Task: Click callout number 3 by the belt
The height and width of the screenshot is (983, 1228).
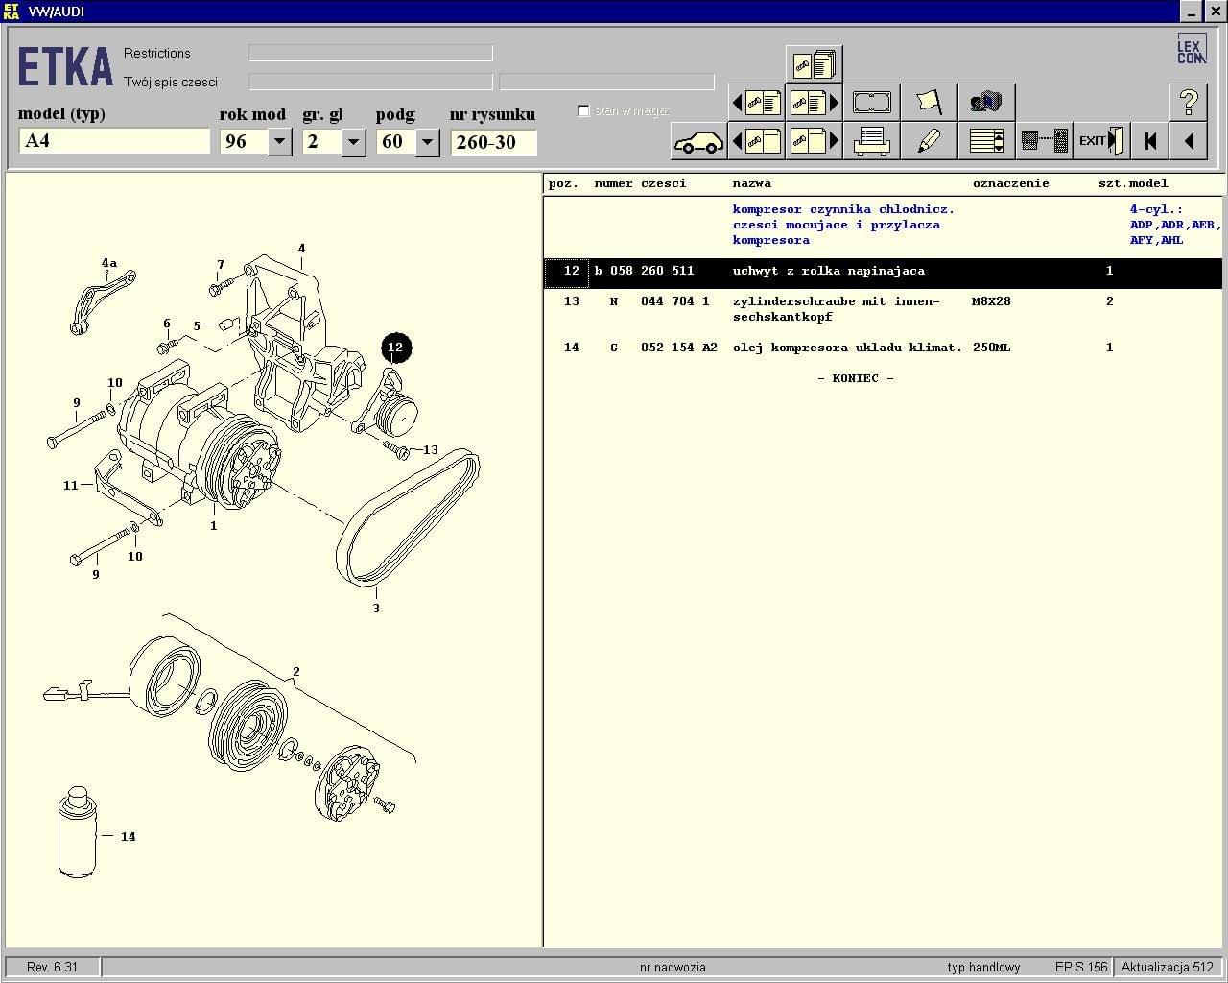Action: tap(376, 608)
